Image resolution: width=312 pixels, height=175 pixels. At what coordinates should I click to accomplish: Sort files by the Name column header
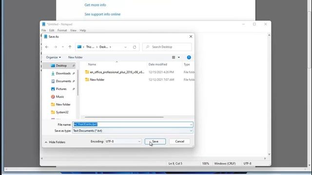(x=92, y=65)
